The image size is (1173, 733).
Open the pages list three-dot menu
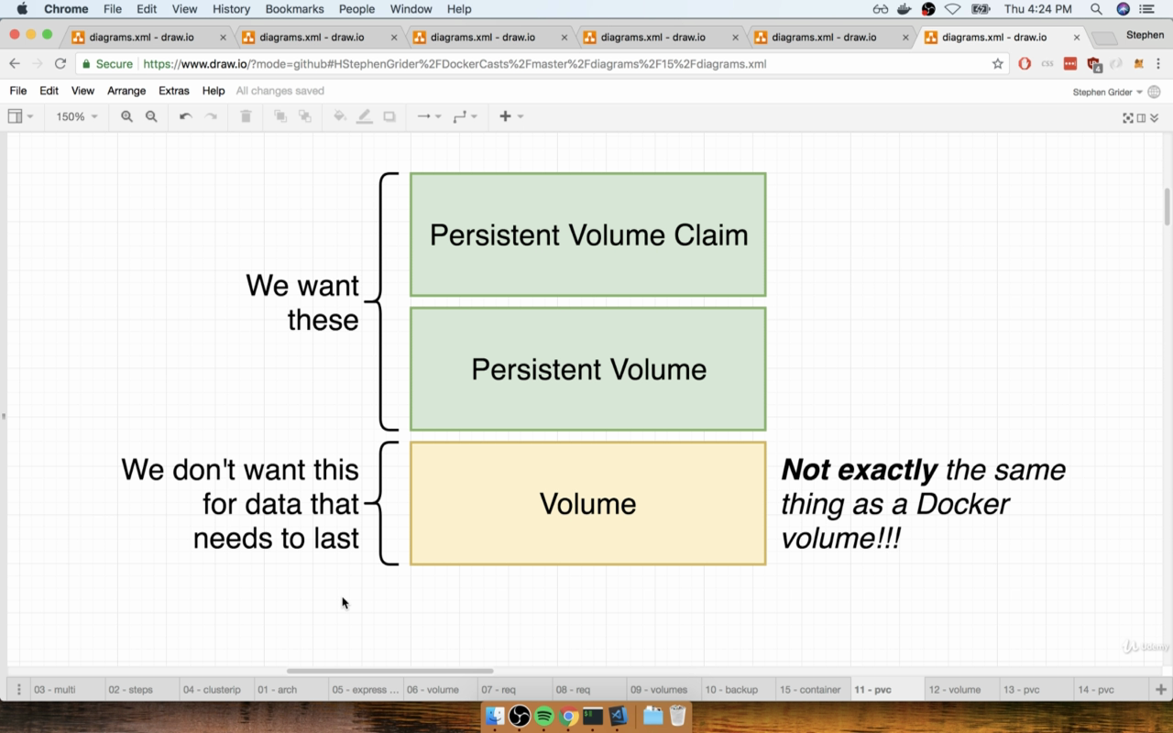click(18, 689)
